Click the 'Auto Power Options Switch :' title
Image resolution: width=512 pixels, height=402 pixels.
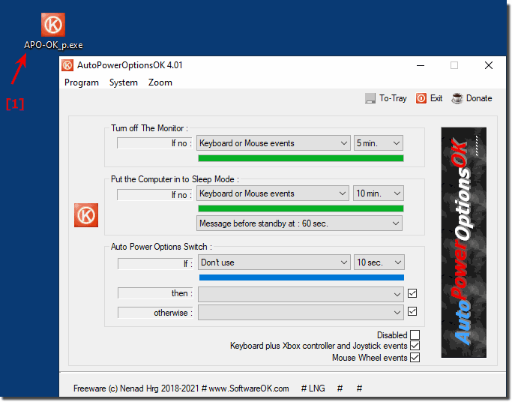point(161,247)
